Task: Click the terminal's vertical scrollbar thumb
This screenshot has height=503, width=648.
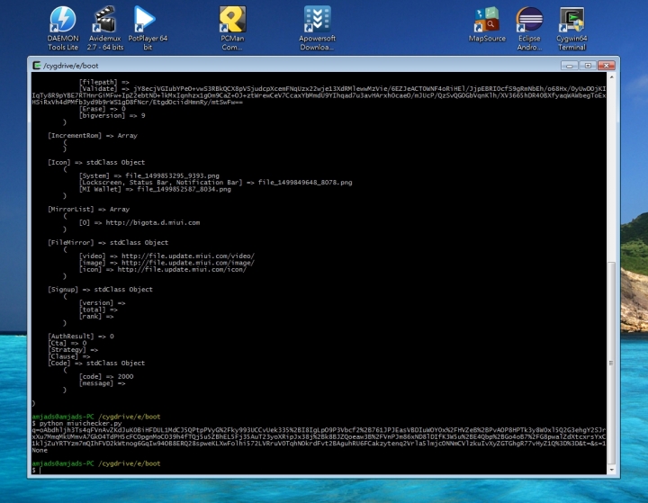Action: pyautogui.click(x=613, y=364)
